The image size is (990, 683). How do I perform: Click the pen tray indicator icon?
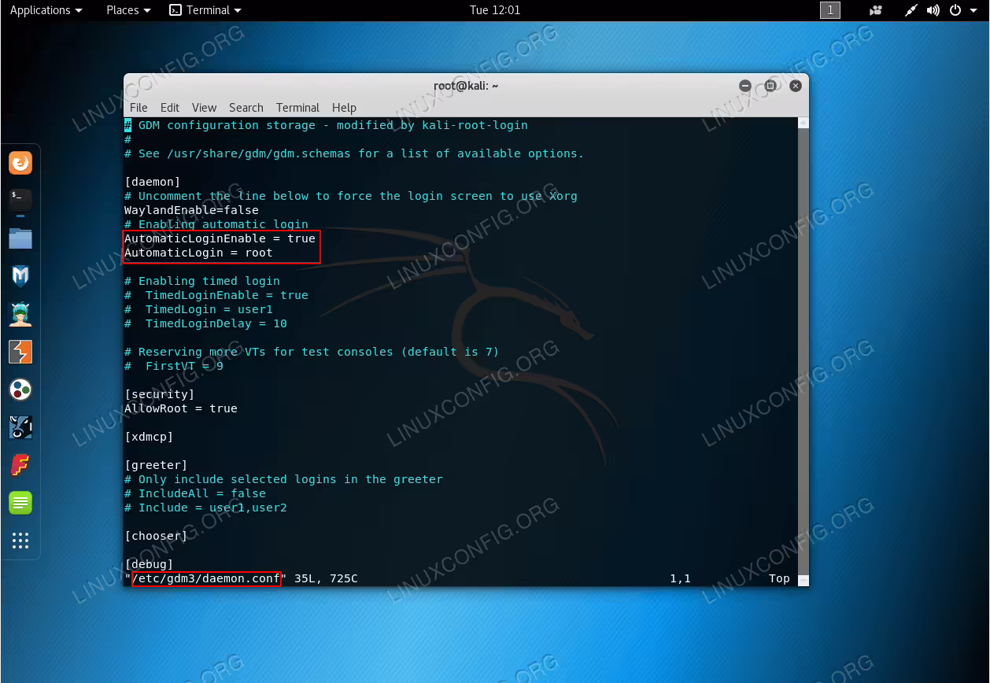click(x=911, y=10)
